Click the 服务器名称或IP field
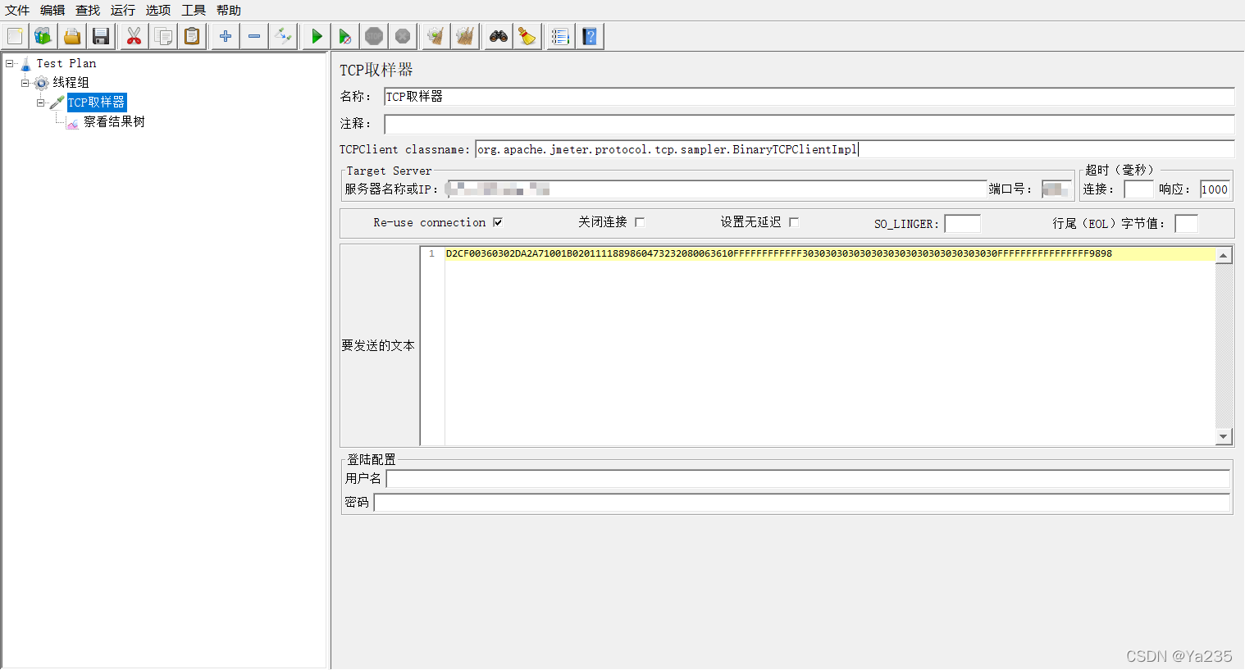 716,189
